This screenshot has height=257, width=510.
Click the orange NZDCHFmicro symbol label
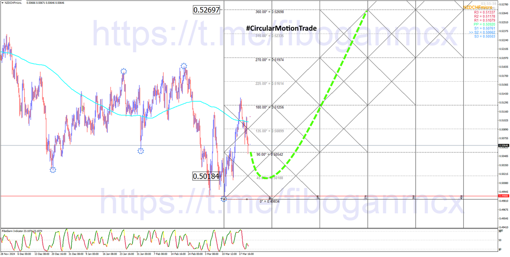tap(478, 8)
